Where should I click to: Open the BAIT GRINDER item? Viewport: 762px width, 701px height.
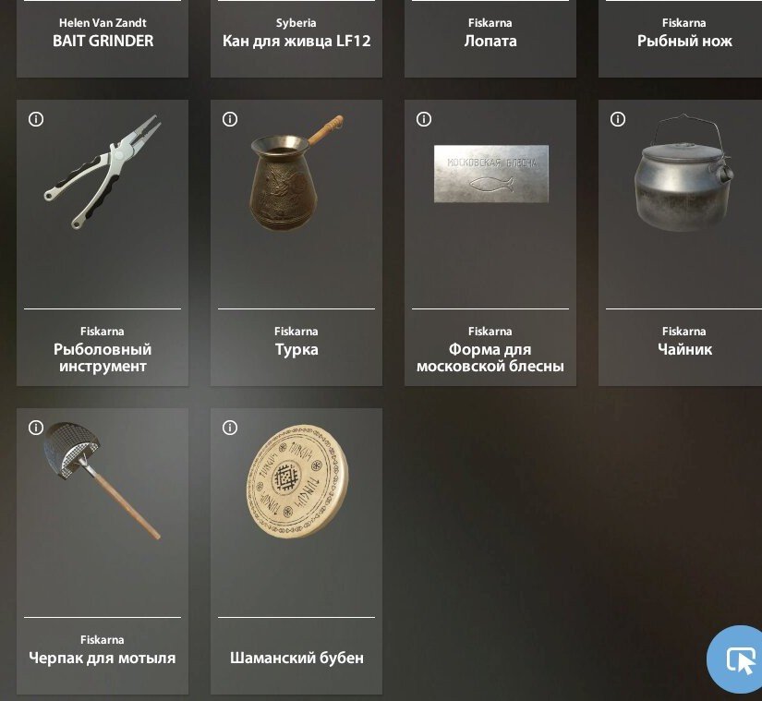[x=103, y=39]
